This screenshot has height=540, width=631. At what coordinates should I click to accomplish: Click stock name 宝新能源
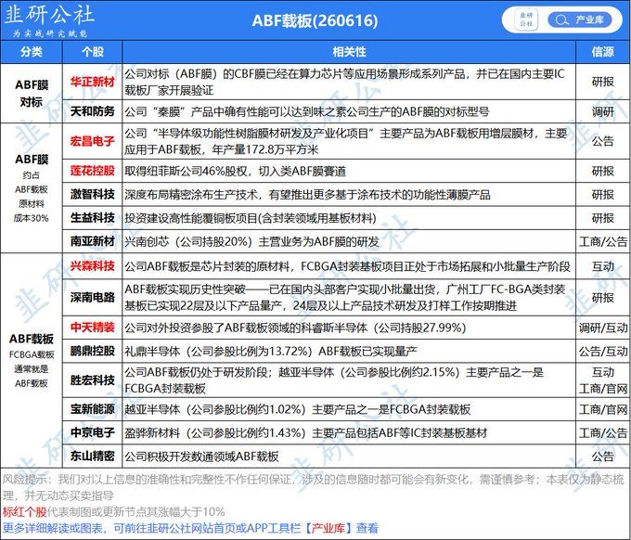tap(93, 409)
